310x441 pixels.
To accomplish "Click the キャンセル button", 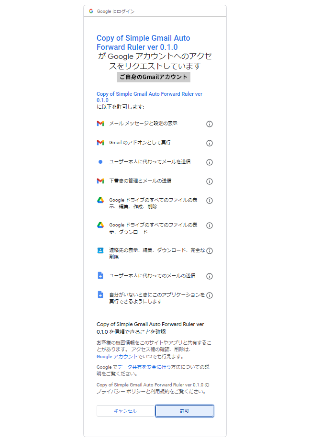I will tap(125, 411).
